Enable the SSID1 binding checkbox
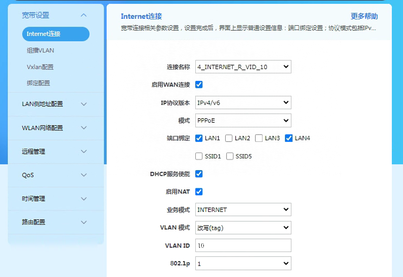 click(x=199, y=156)
